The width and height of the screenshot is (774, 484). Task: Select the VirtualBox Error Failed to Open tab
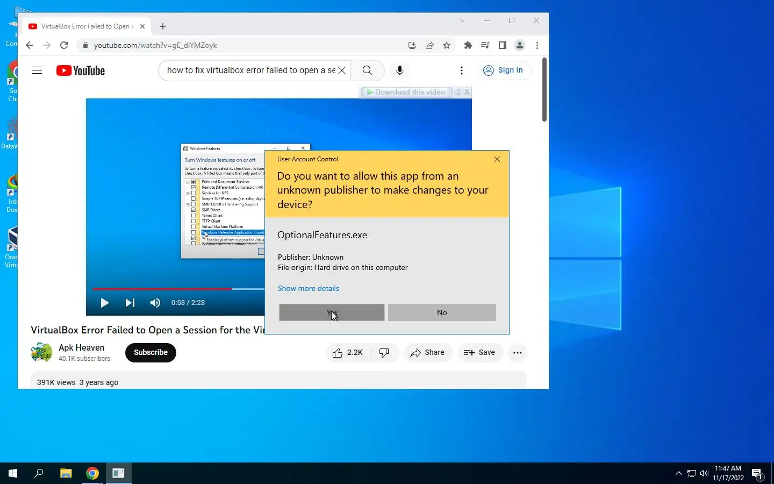tap(86, 26)
